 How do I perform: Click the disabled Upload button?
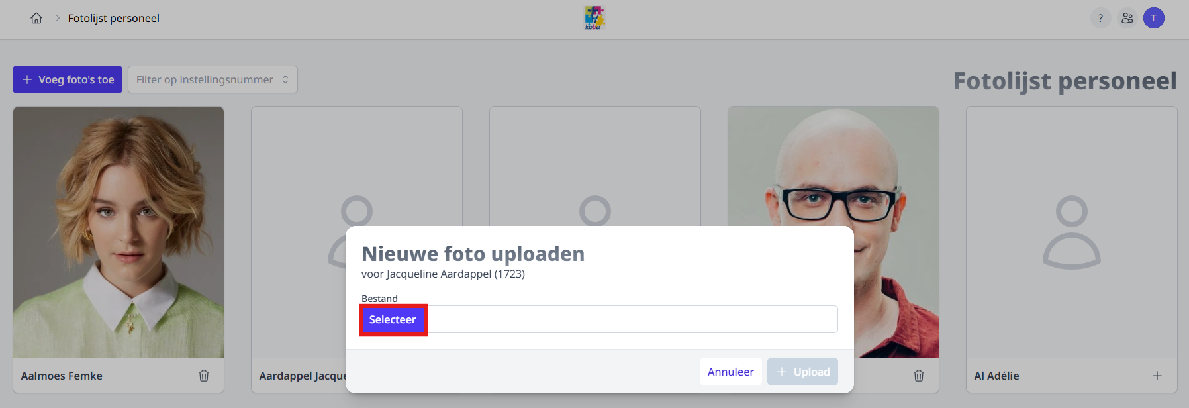pyautogui.click(x=802, y=372)
